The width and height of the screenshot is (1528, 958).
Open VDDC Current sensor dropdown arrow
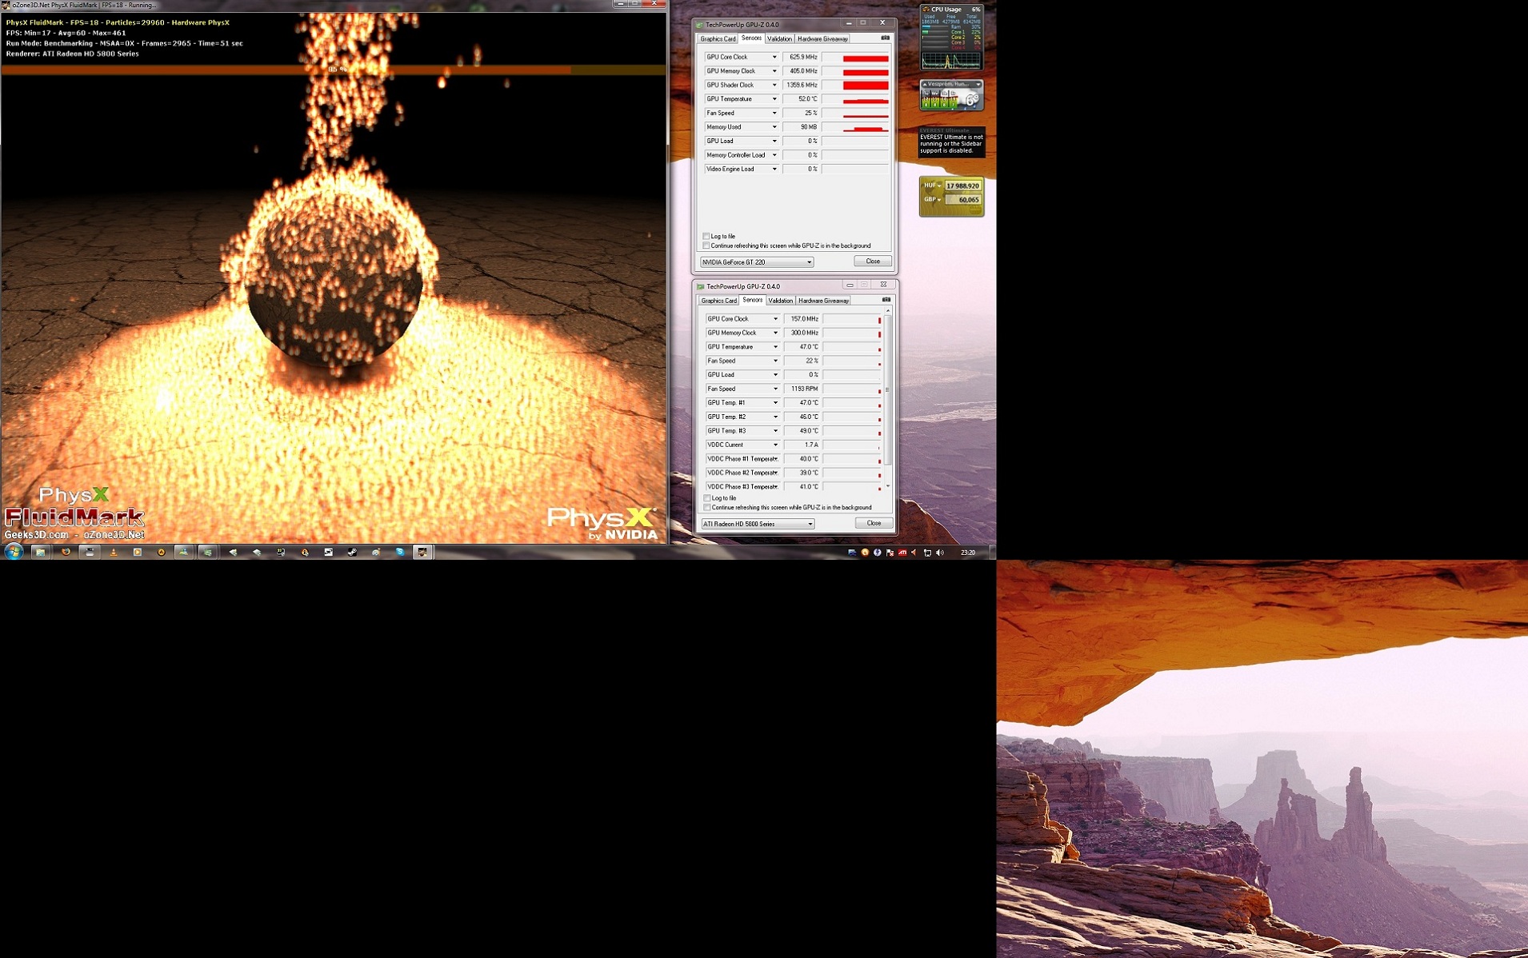click(774, 445)
